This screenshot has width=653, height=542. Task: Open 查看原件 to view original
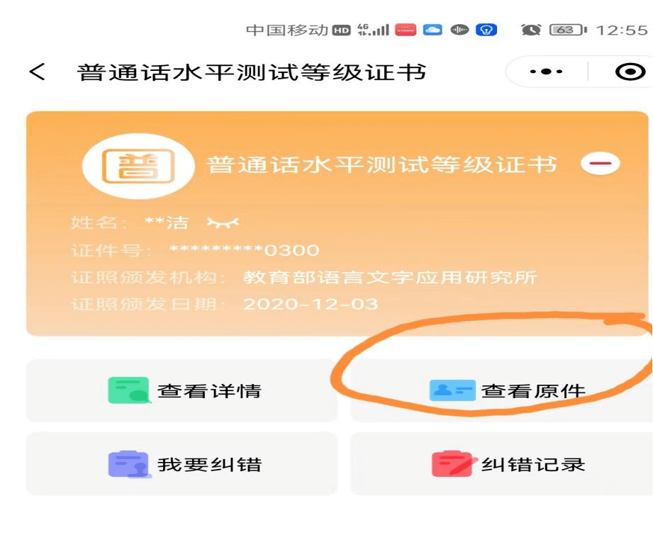(501, 391)
